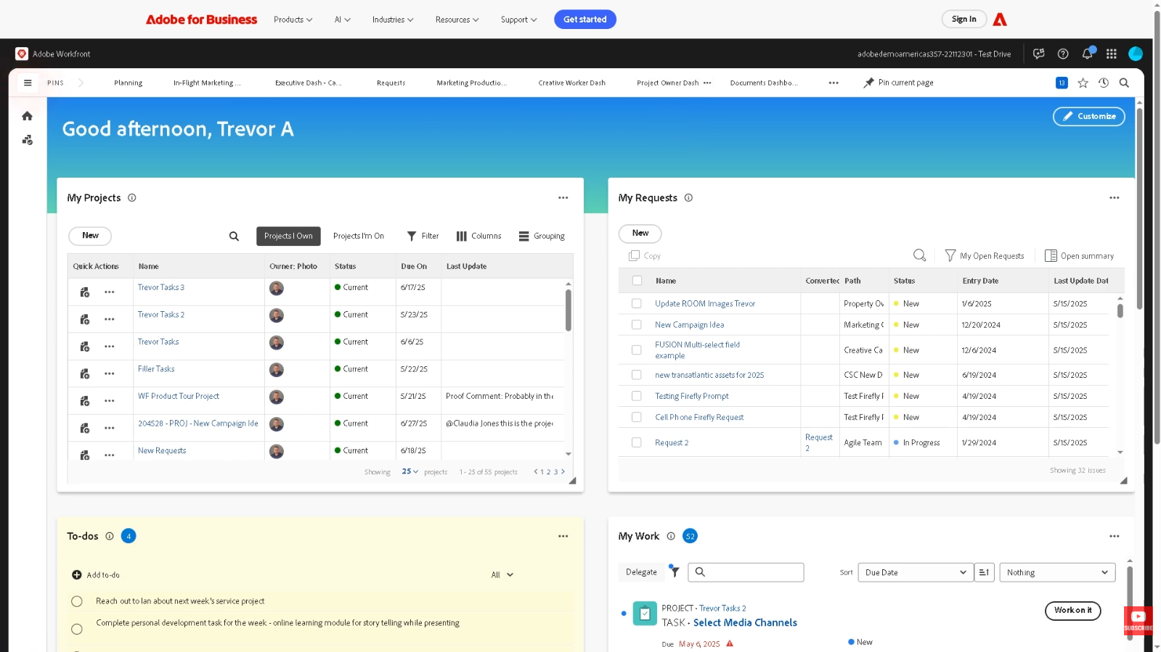The image size is (1161, 652).
Task: Expand the Products menu dropdown
Action: (293, 20)
